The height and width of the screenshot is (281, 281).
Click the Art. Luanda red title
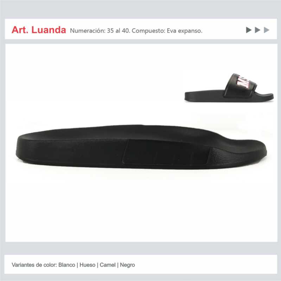39,30
